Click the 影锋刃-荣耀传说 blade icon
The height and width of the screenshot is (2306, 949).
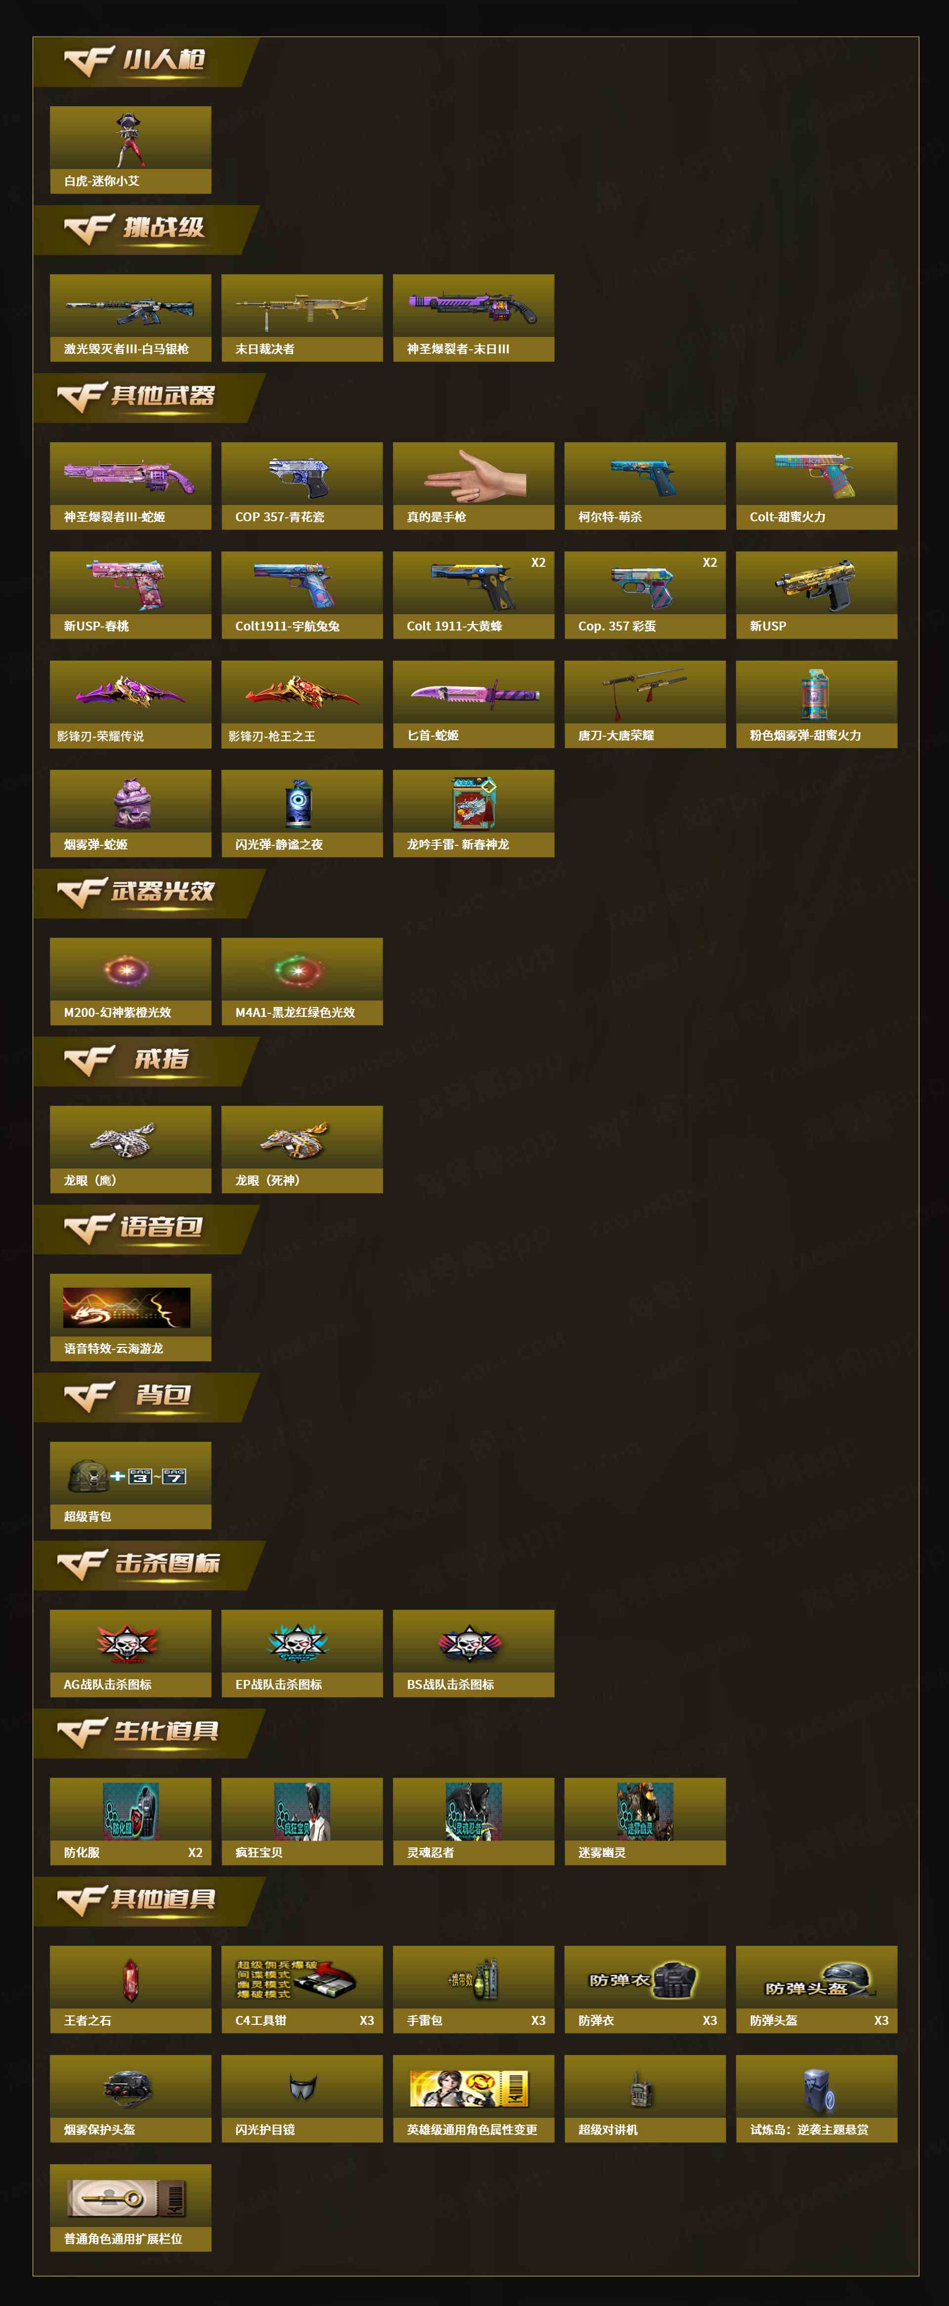click(130, 705)
